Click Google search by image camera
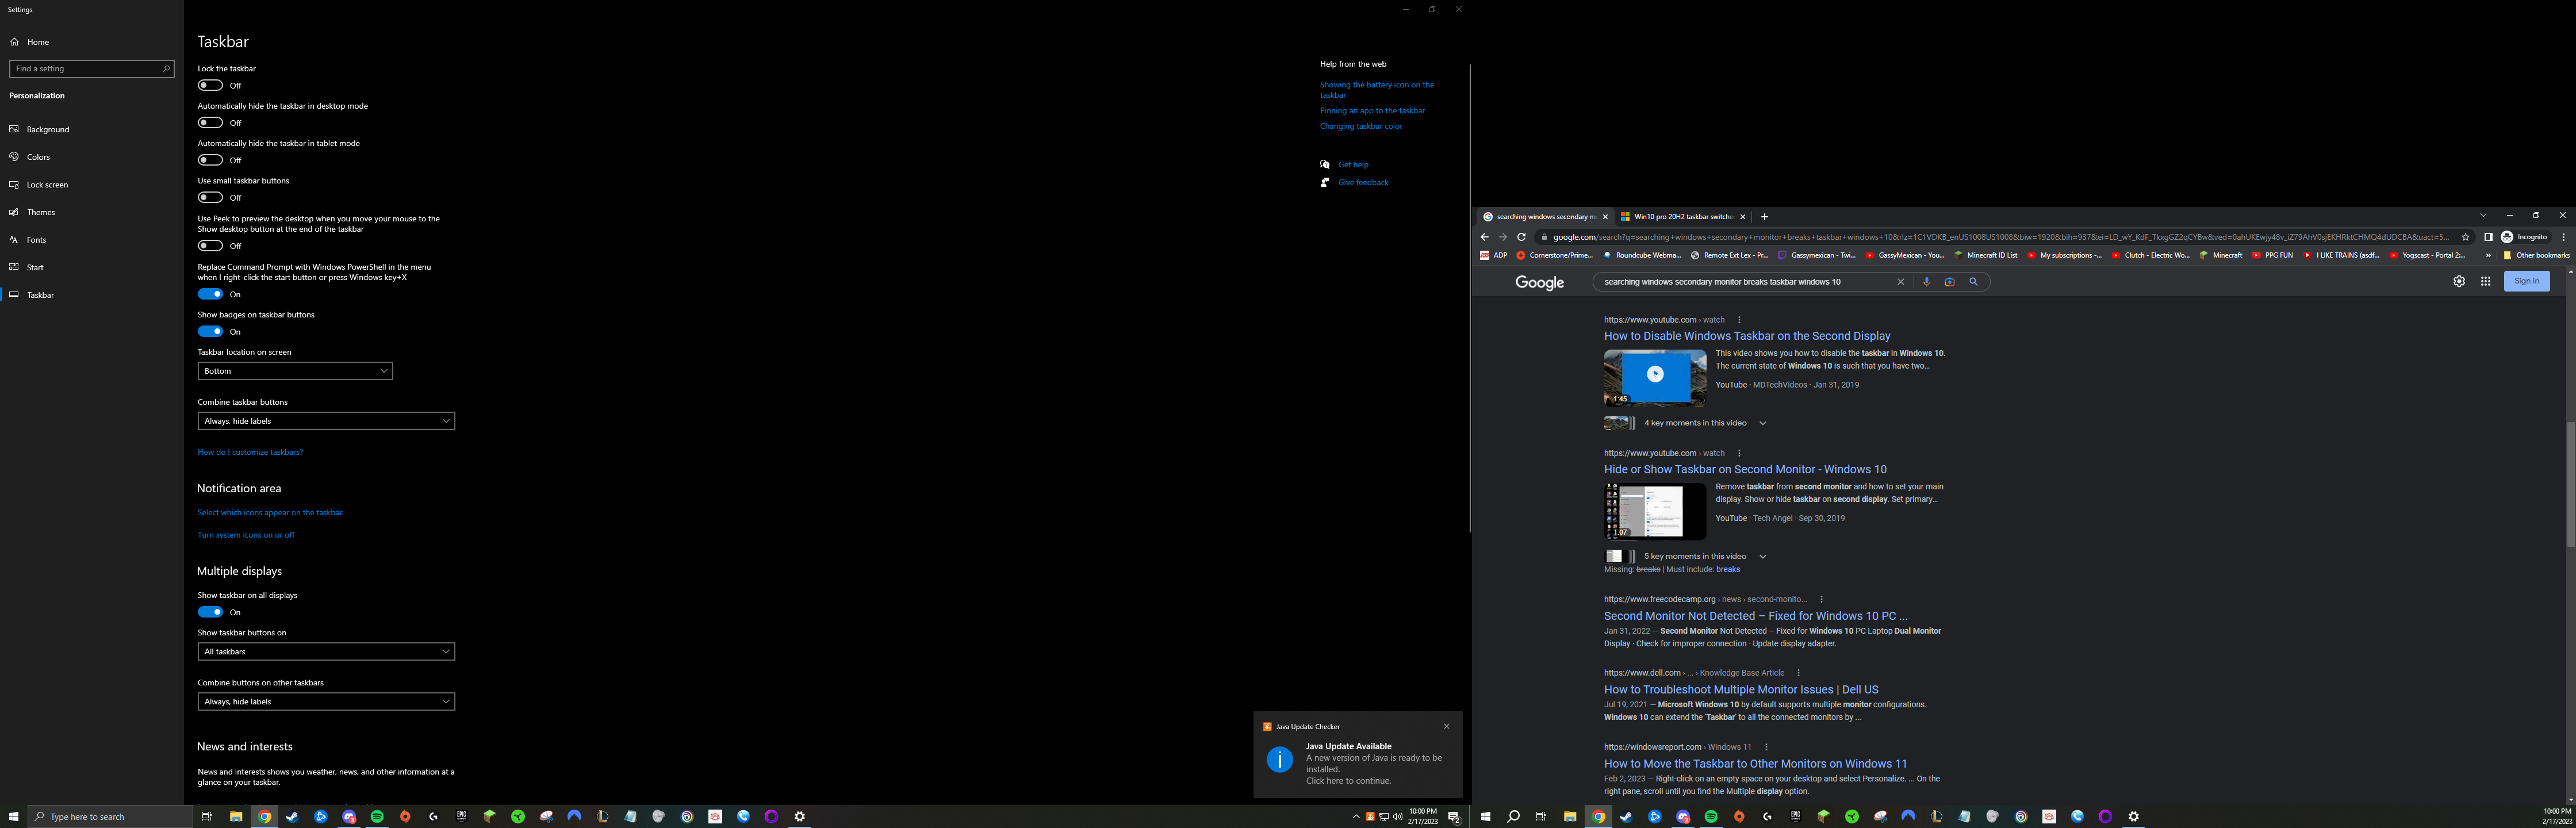 click(x=1949, y=282)
